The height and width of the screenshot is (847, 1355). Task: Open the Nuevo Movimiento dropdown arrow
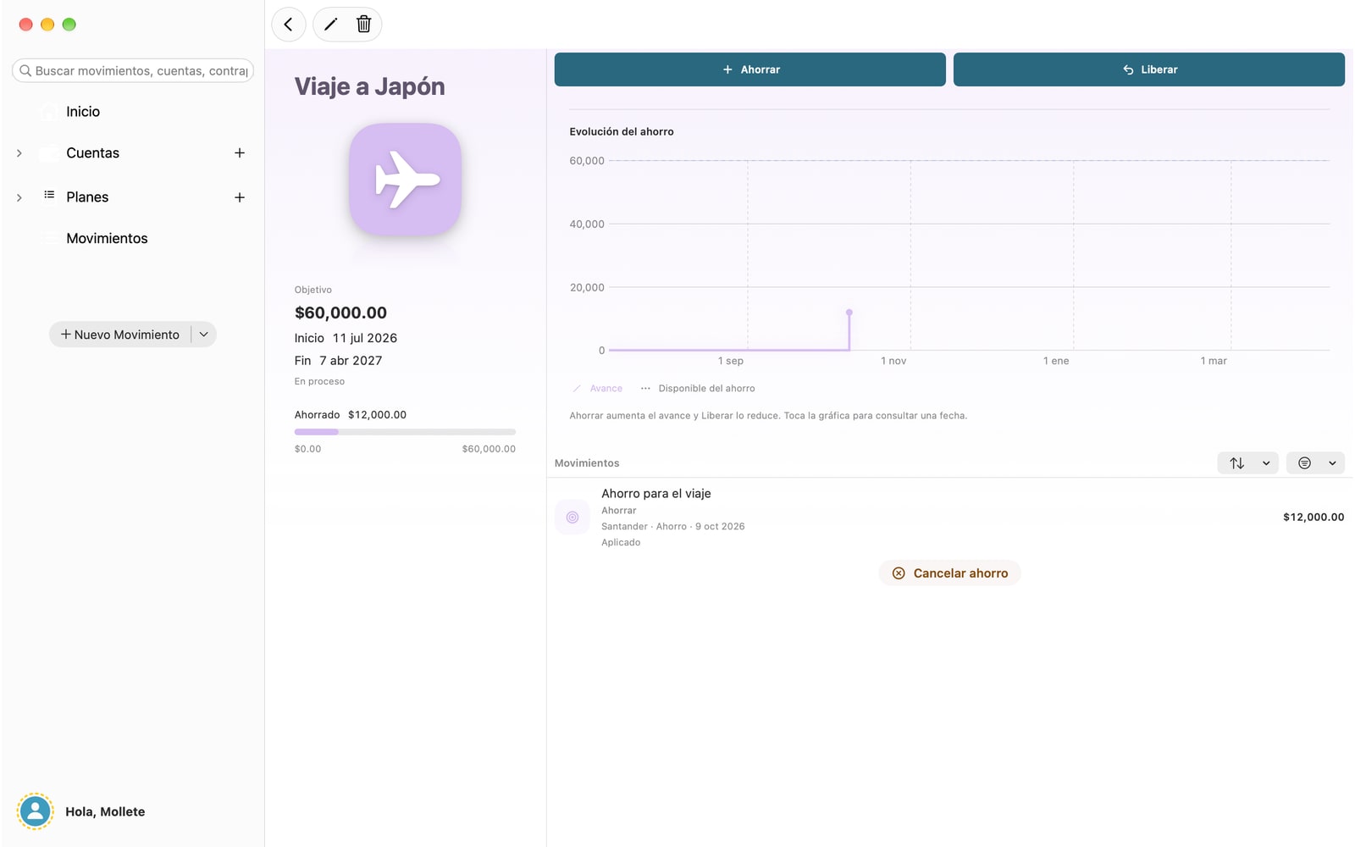coord(204,335)
